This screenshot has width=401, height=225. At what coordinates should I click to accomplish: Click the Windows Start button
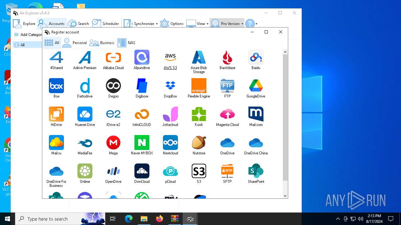8,219
